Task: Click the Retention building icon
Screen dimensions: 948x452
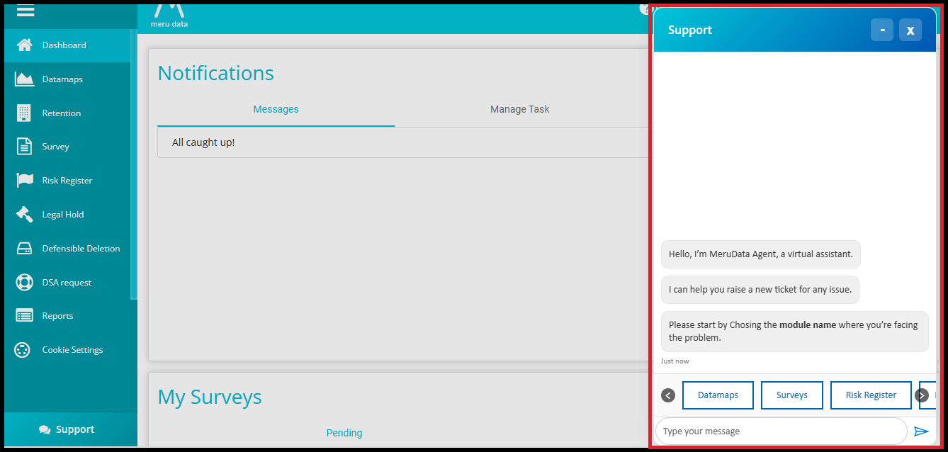Action: [25, 113]
